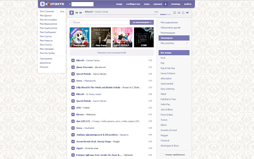Image resolution: width=254 pixels, height=159 pixels.
Task: Filter by the Classical genre
Action: point(165,140)
